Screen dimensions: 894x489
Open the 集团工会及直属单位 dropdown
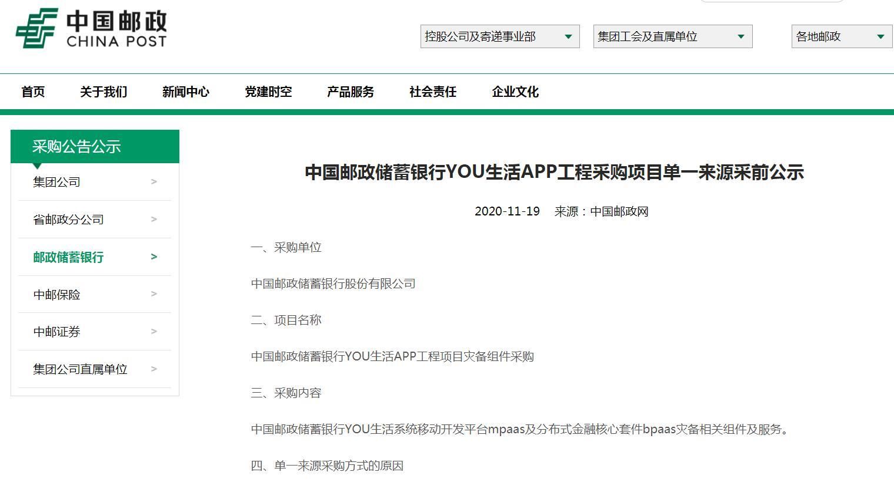click(673, 36)
